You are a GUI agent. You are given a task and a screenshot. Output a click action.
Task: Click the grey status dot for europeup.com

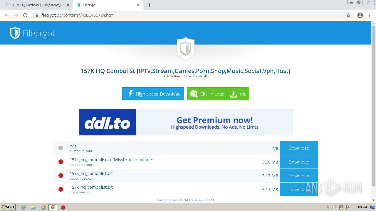(x=61, y=148)
